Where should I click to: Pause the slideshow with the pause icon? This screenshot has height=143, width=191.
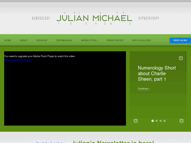181,58
